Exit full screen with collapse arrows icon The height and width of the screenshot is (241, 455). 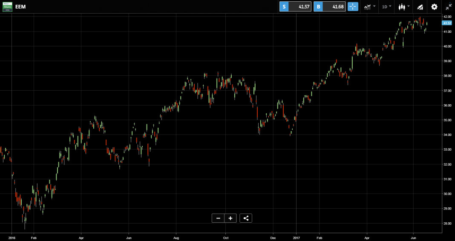coord(449,7)
